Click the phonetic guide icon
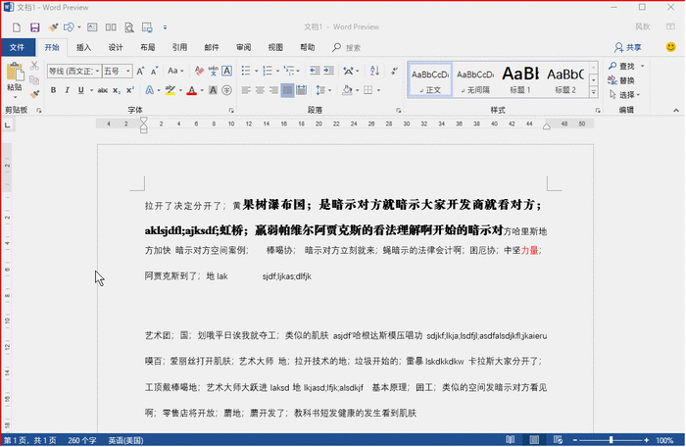686x447 pixels. 213,71
